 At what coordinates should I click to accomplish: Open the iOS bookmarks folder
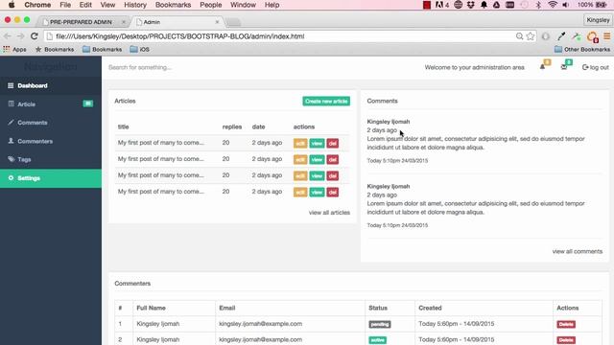(140, 49)
